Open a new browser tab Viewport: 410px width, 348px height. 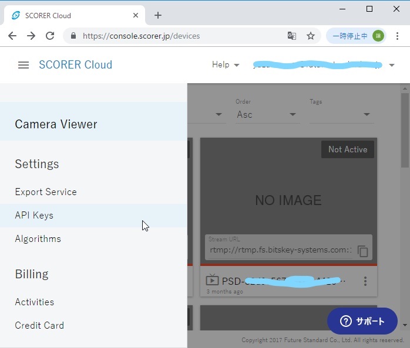[158, 15]
